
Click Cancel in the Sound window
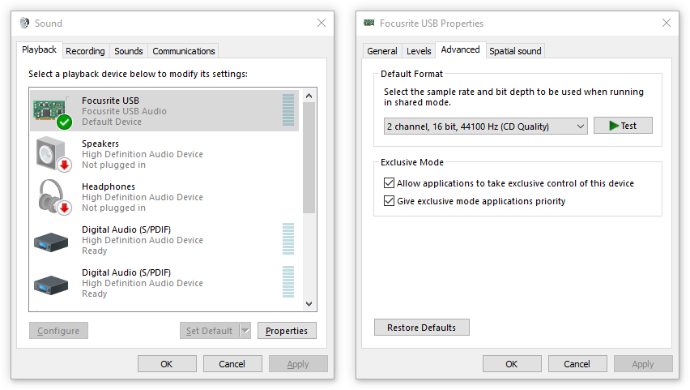[232, 364]
